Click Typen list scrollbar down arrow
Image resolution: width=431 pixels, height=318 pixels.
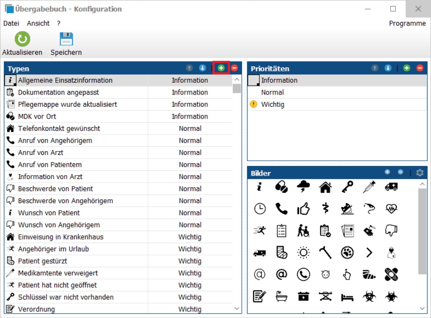point(237,309)
